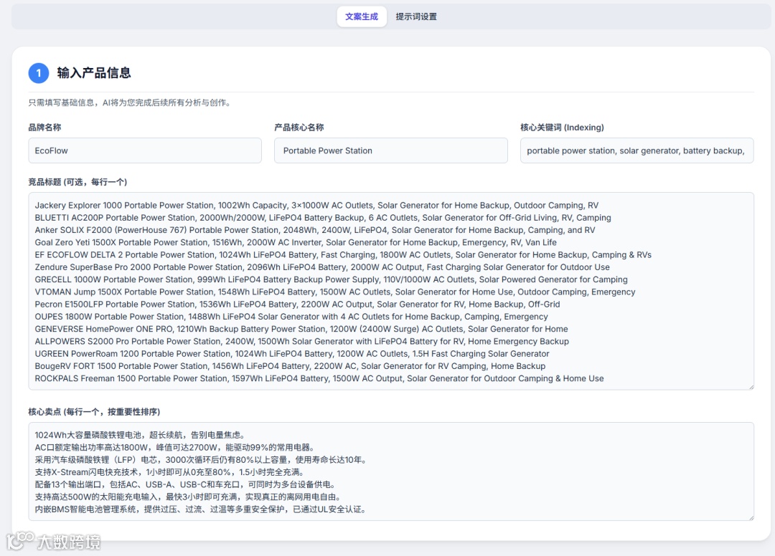
Task: Click the Zendure SuperBase Pro 2000 line
Action: 322,267
